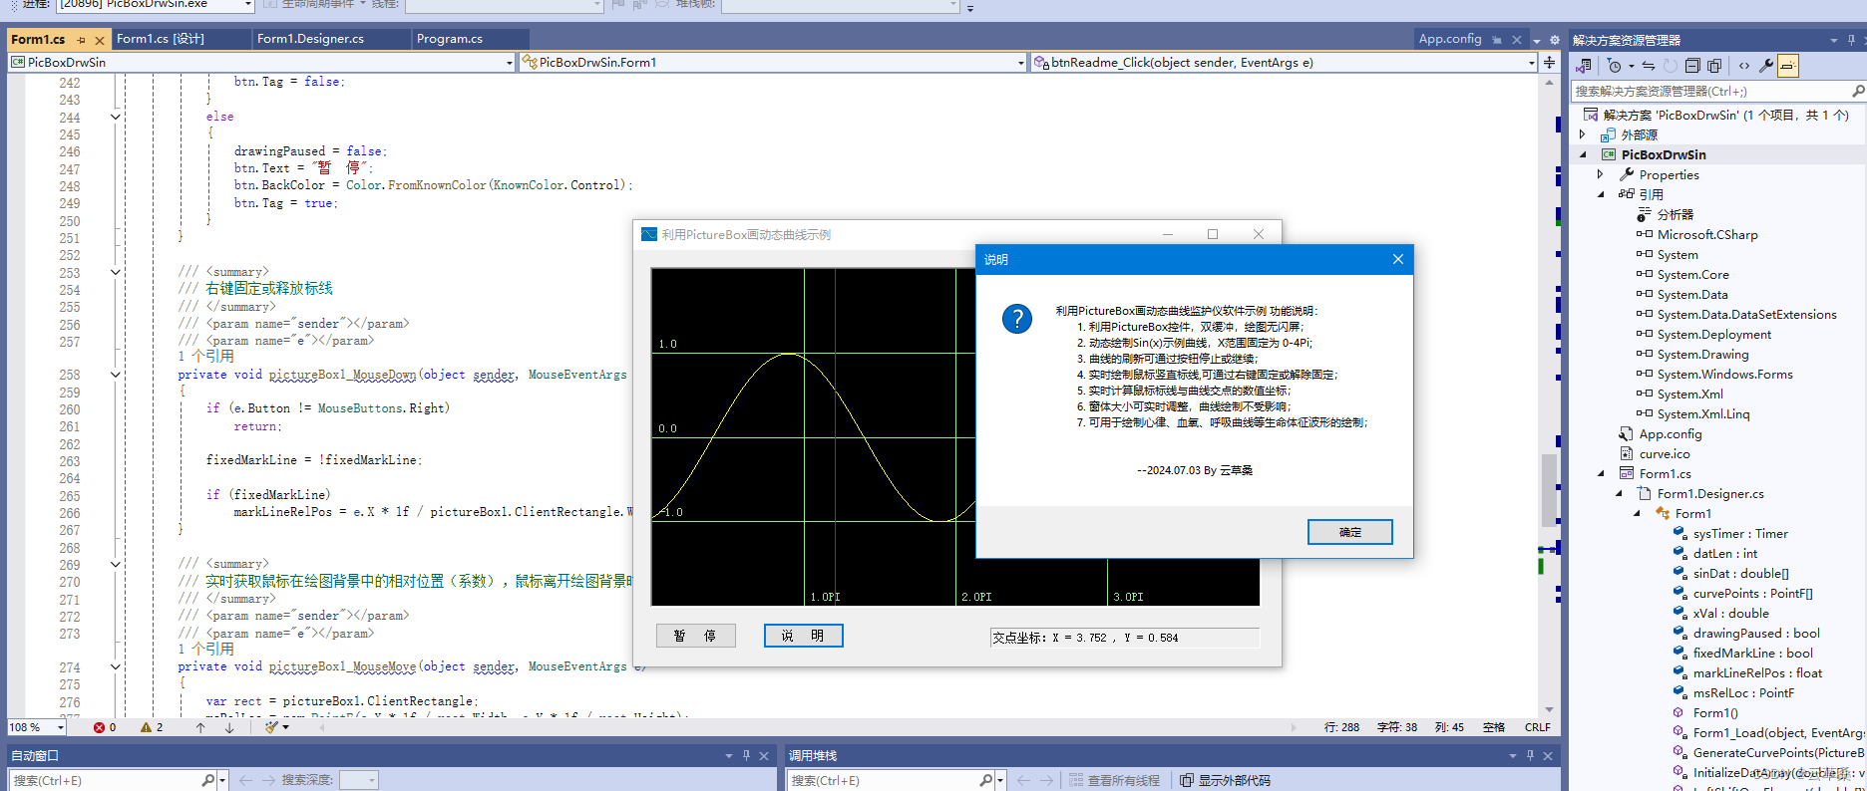Screen dimensions: 1867x791
Task: Click 显示外部代码 in call stack toolbar
Action: coord(1226,780)
